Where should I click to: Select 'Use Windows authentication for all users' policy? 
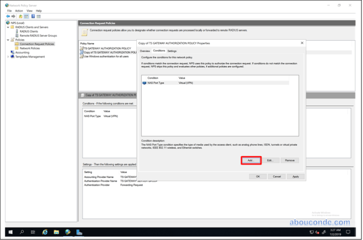coord(106,56)
